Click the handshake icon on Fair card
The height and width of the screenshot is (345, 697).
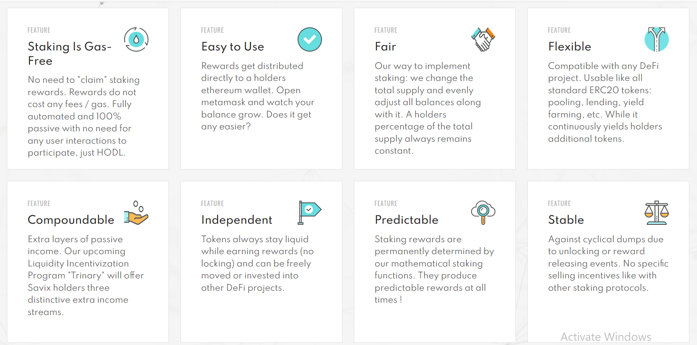click(x=483, y=39)
